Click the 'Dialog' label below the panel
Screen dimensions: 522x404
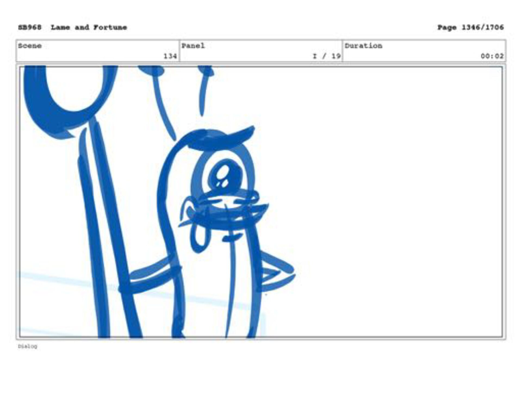pos(27,346)
